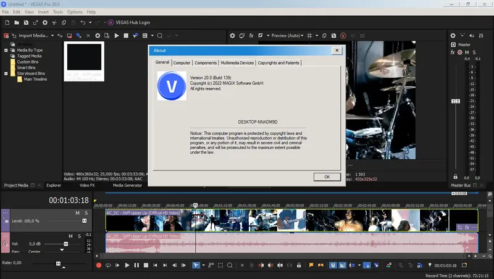Mute audio track 2

70,236
